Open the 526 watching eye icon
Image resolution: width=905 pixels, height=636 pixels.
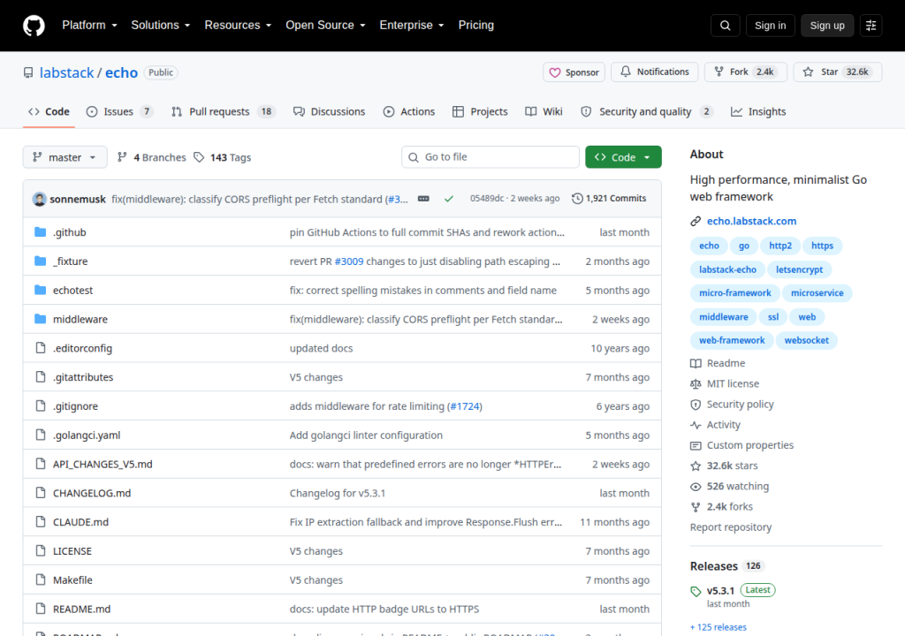696,487
